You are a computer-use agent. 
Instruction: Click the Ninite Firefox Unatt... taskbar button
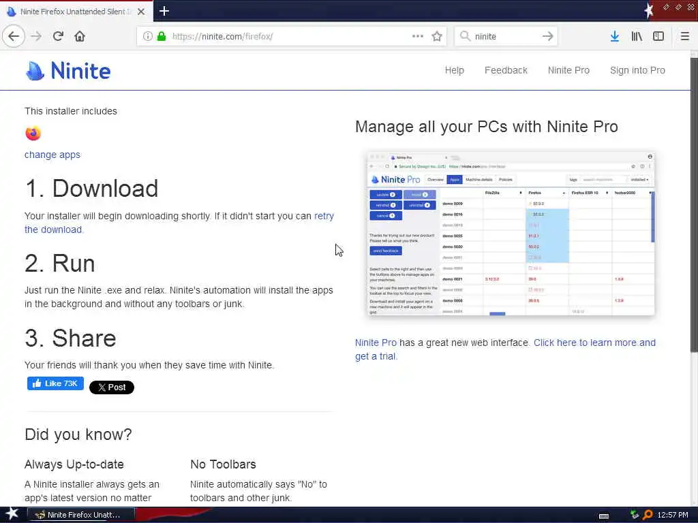click(81, 515)
